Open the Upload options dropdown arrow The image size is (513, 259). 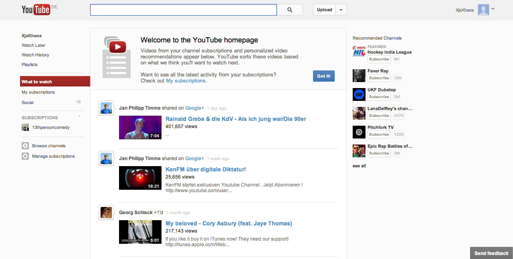click(x=341, y=10)
